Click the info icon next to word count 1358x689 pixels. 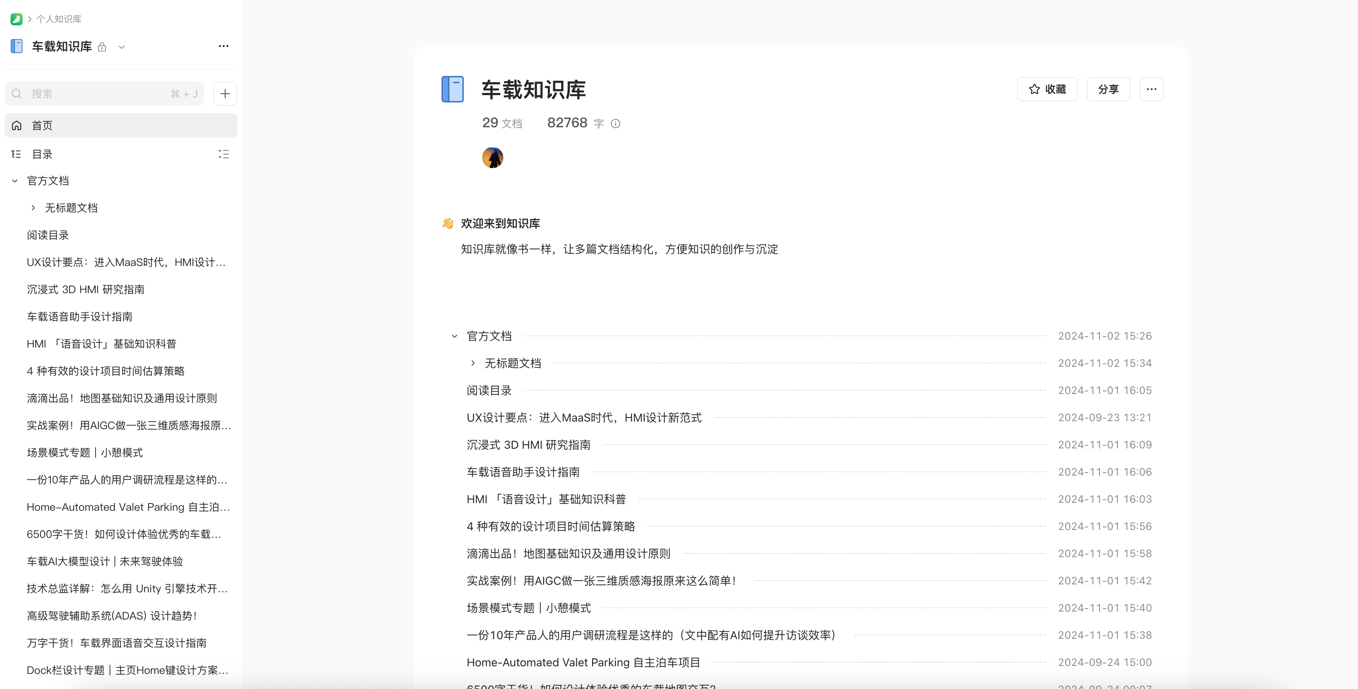[615, 124]
